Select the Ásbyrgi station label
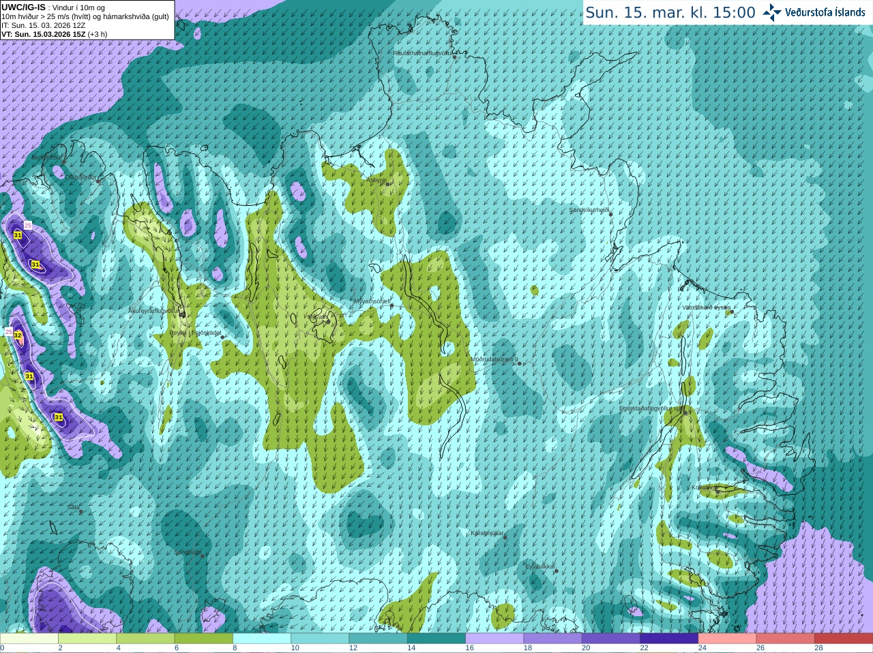 tap(376, 181)
